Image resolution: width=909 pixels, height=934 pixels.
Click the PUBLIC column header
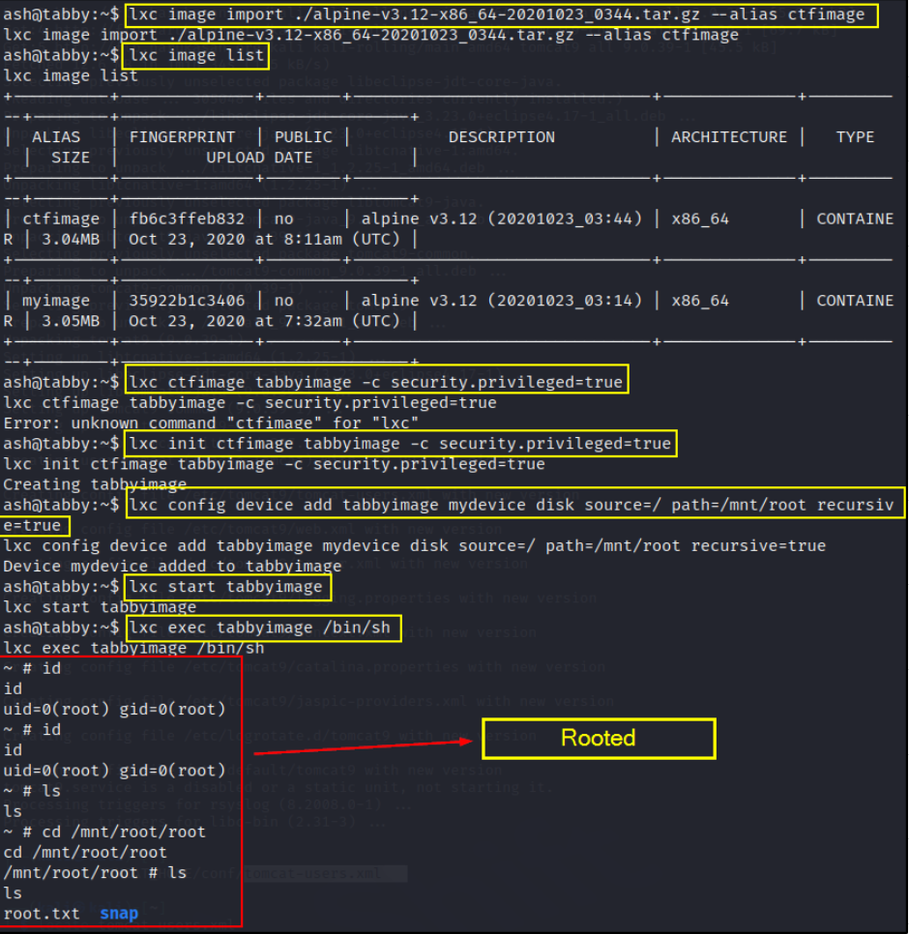pyautogui.click(x=304, y=137)
